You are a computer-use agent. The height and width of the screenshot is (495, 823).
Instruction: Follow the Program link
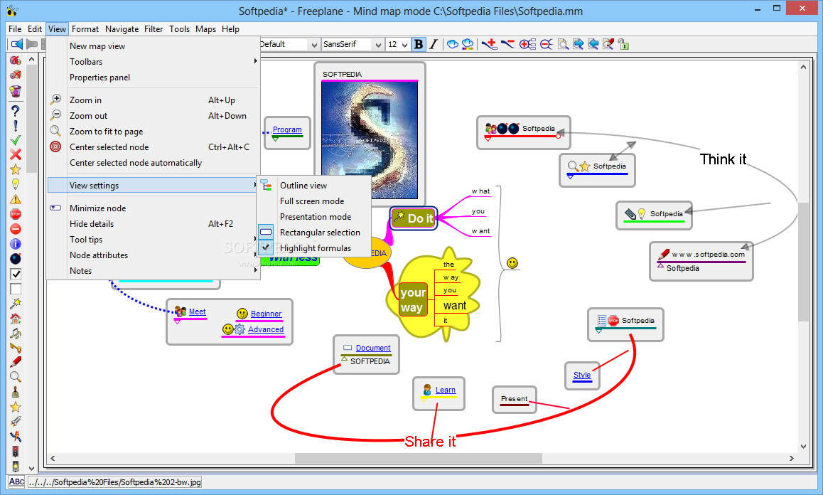(287, 129)
